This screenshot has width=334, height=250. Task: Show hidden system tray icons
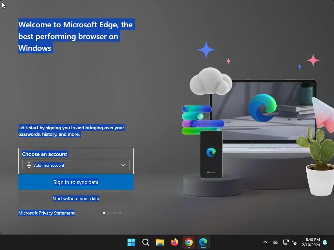tap(265, 242)
